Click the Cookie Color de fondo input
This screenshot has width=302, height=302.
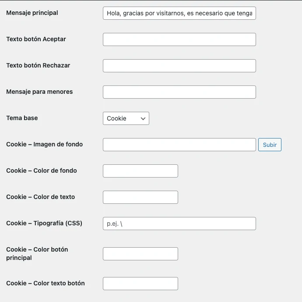[x=140, y=171]
